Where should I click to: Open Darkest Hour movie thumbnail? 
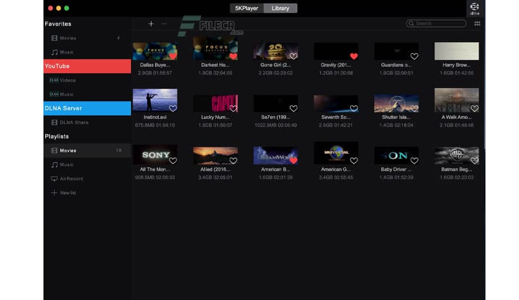[x=215, y=48]
